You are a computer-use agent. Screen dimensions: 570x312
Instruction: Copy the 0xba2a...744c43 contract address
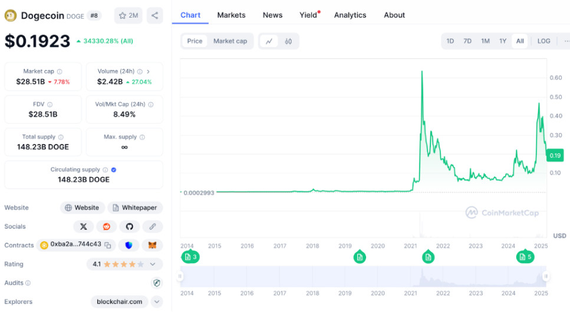(108, 245)
